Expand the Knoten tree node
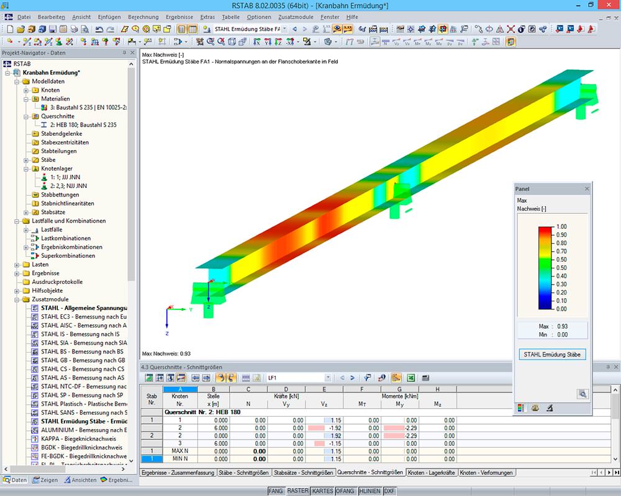 [26, 91]
